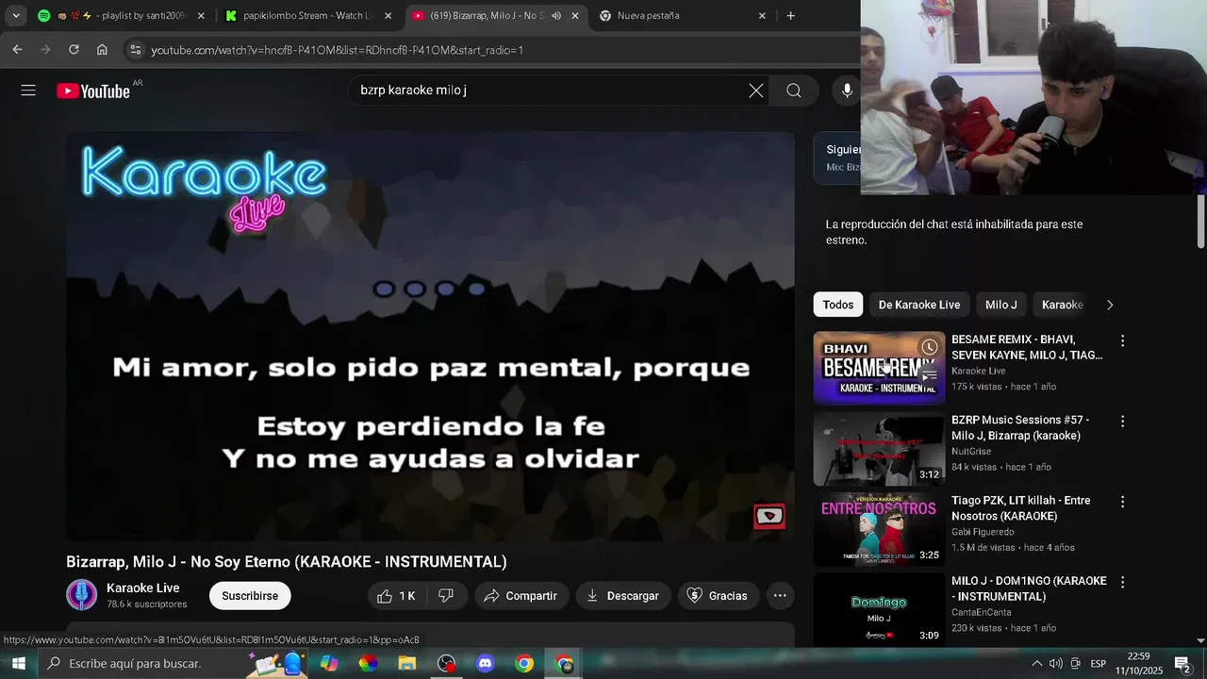This screenshot has height=679, width=1207.
Task: Open the Entre Nosotros karaoke thumbnail
Action: [879, 529]
